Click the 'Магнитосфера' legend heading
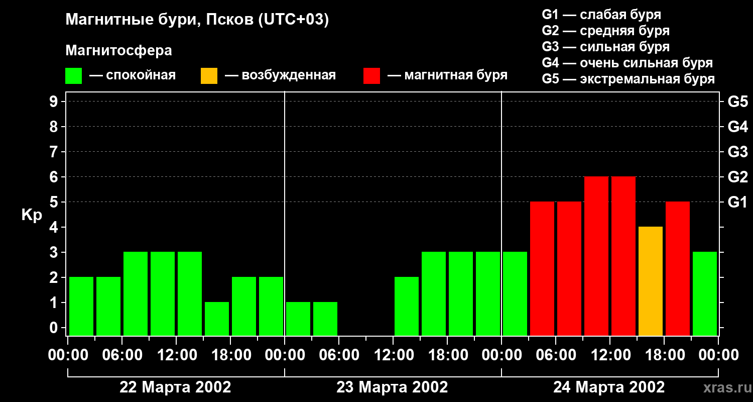Image resolution: width=753 pixels, height=402 pixels. tap(118, 51)
